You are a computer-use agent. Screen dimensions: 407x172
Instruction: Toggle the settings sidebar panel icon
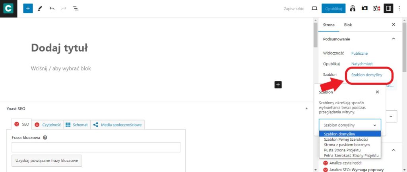point(388,9)
